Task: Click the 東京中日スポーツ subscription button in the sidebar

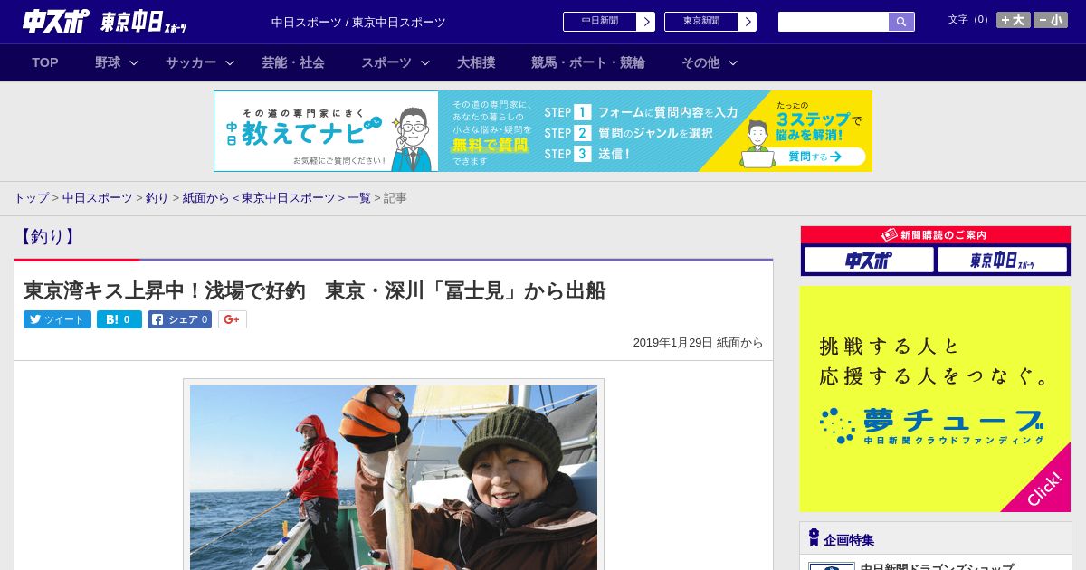Action: (x=1002, y=260)
